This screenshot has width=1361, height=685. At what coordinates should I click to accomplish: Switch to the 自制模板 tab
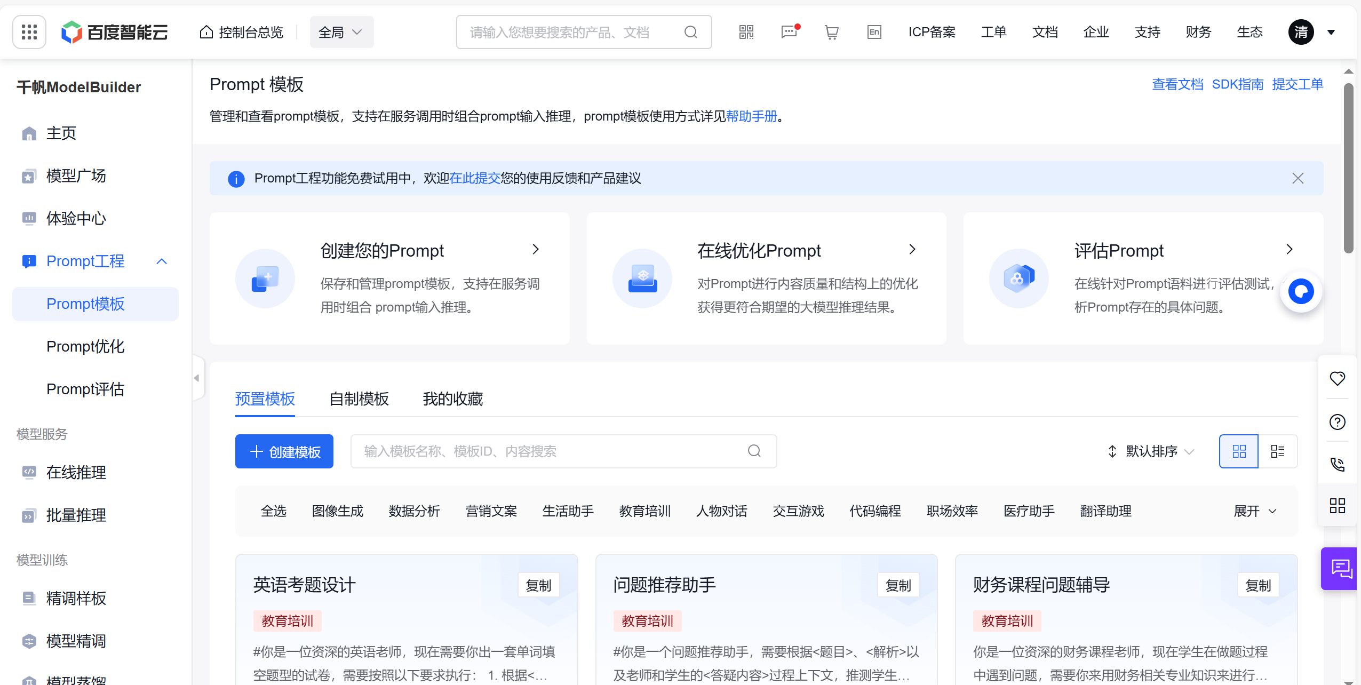(359, 399)
